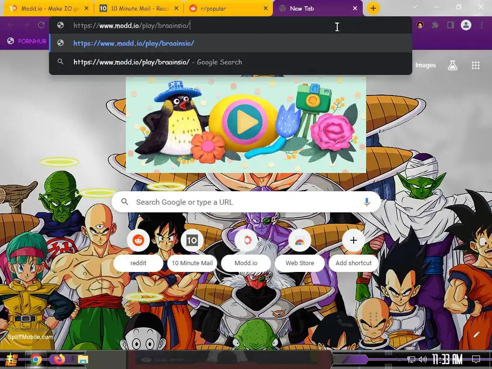Click the browser forward arrow
492x369 pixels.
pyautogui.click(x=26, y=25)
